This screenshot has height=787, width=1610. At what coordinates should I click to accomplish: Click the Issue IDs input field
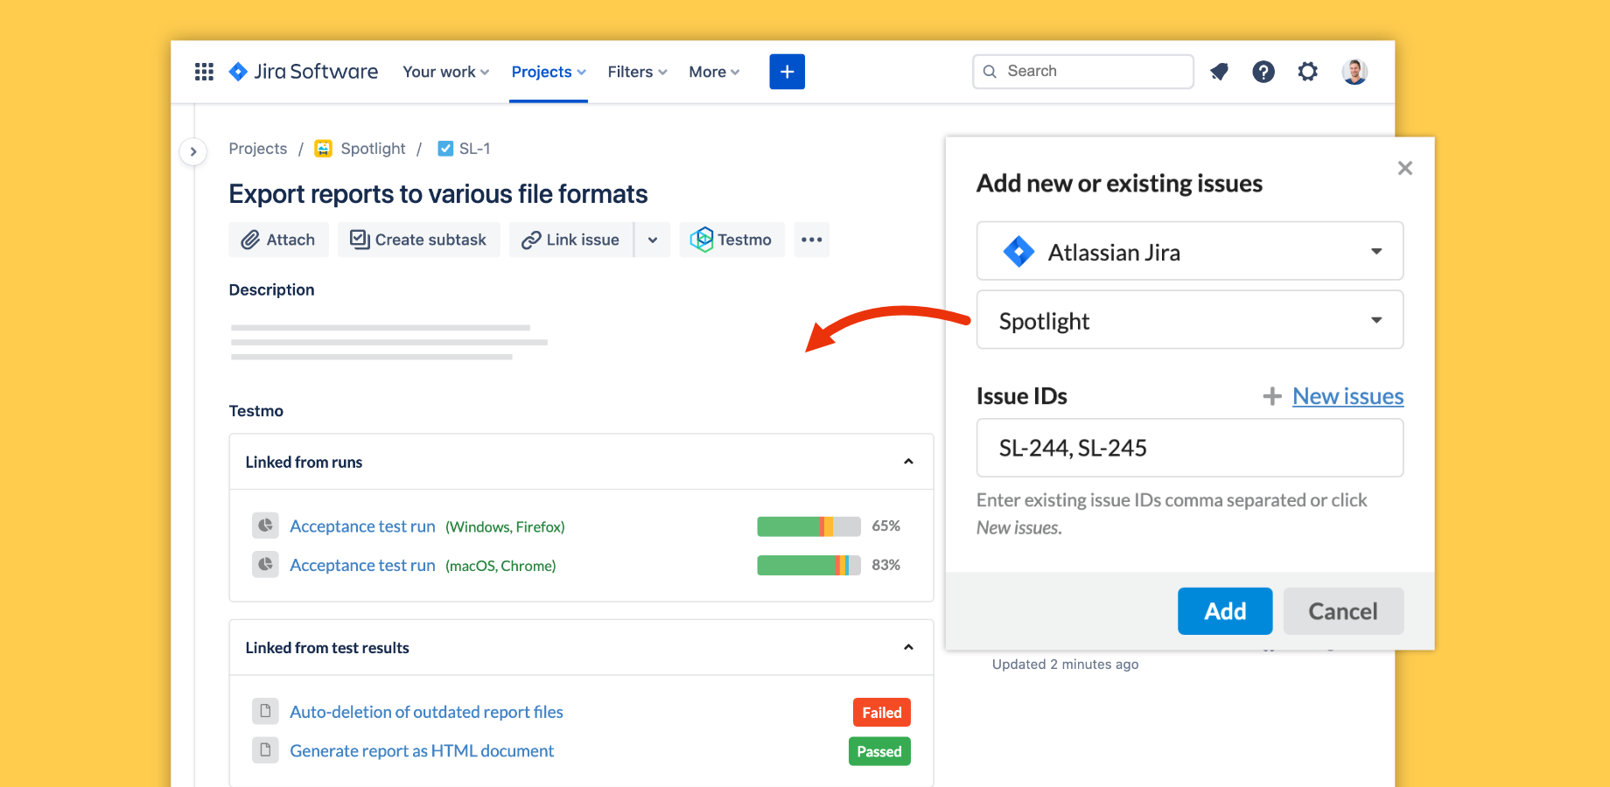(x=1190, y=448)
